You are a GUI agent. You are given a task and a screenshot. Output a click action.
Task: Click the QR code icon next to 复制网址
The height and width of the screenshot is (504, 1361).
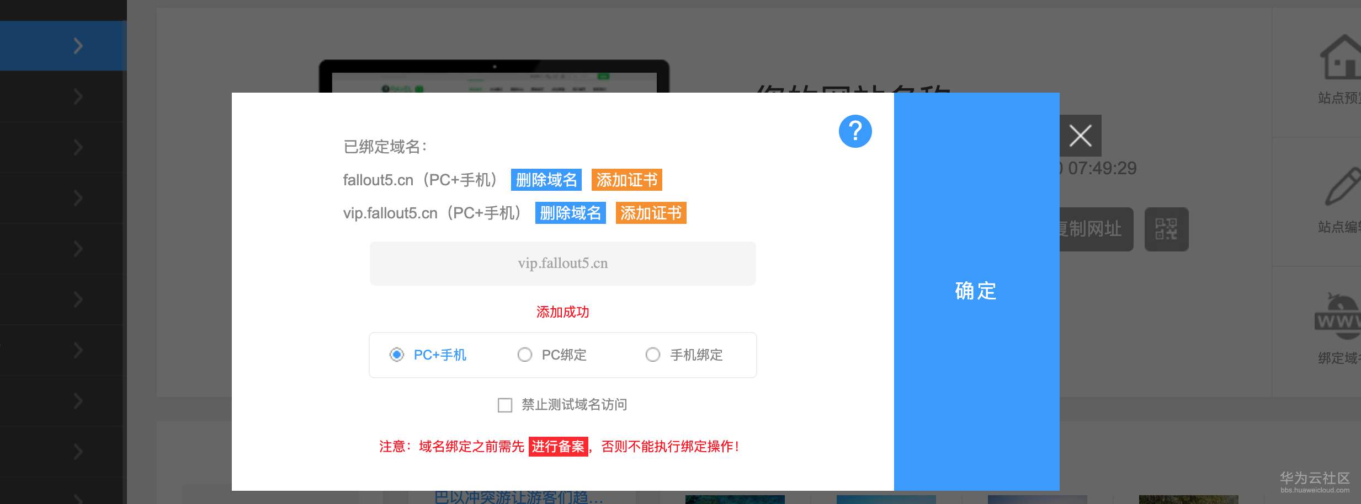click(1167, 229)
